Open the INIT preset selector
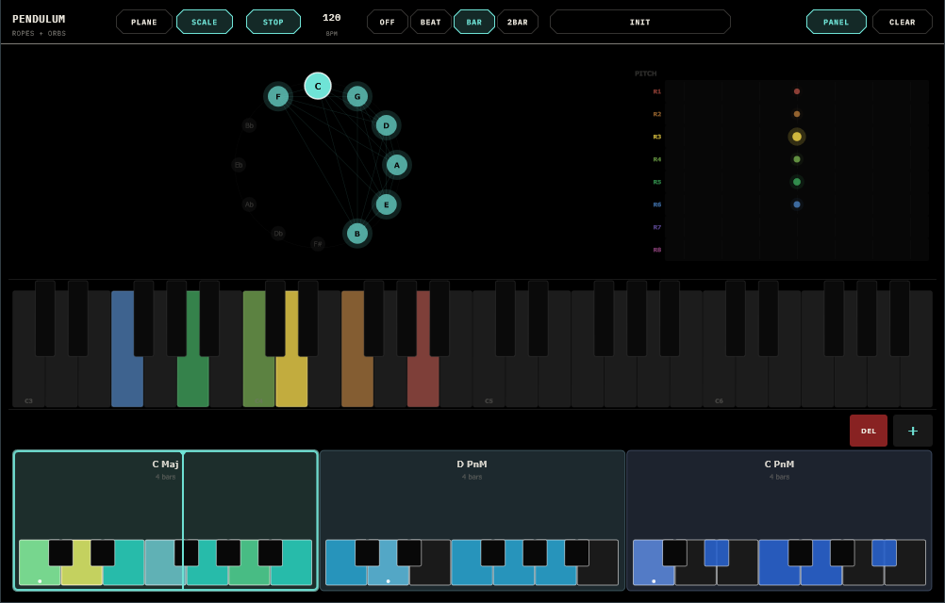 tap(640, 23)
